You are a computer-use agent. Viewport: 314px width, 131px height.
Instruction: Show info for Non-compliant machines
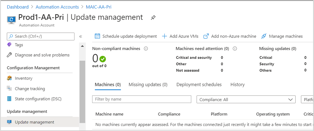click(x=146, y=48)
